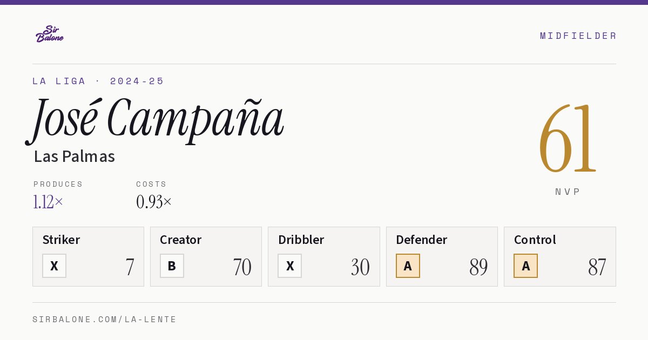Select the Dribbler X grade badge
The image size is (648, 340).
point(290,266)
